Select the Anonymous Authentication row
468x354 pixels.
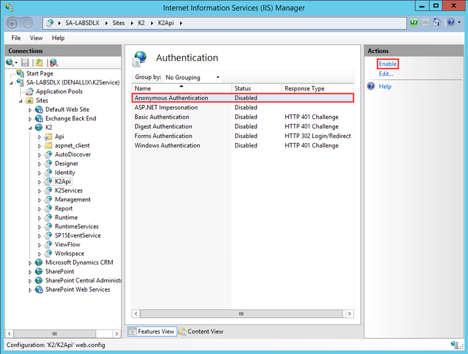pyautogui.click(x=243, y=98)
